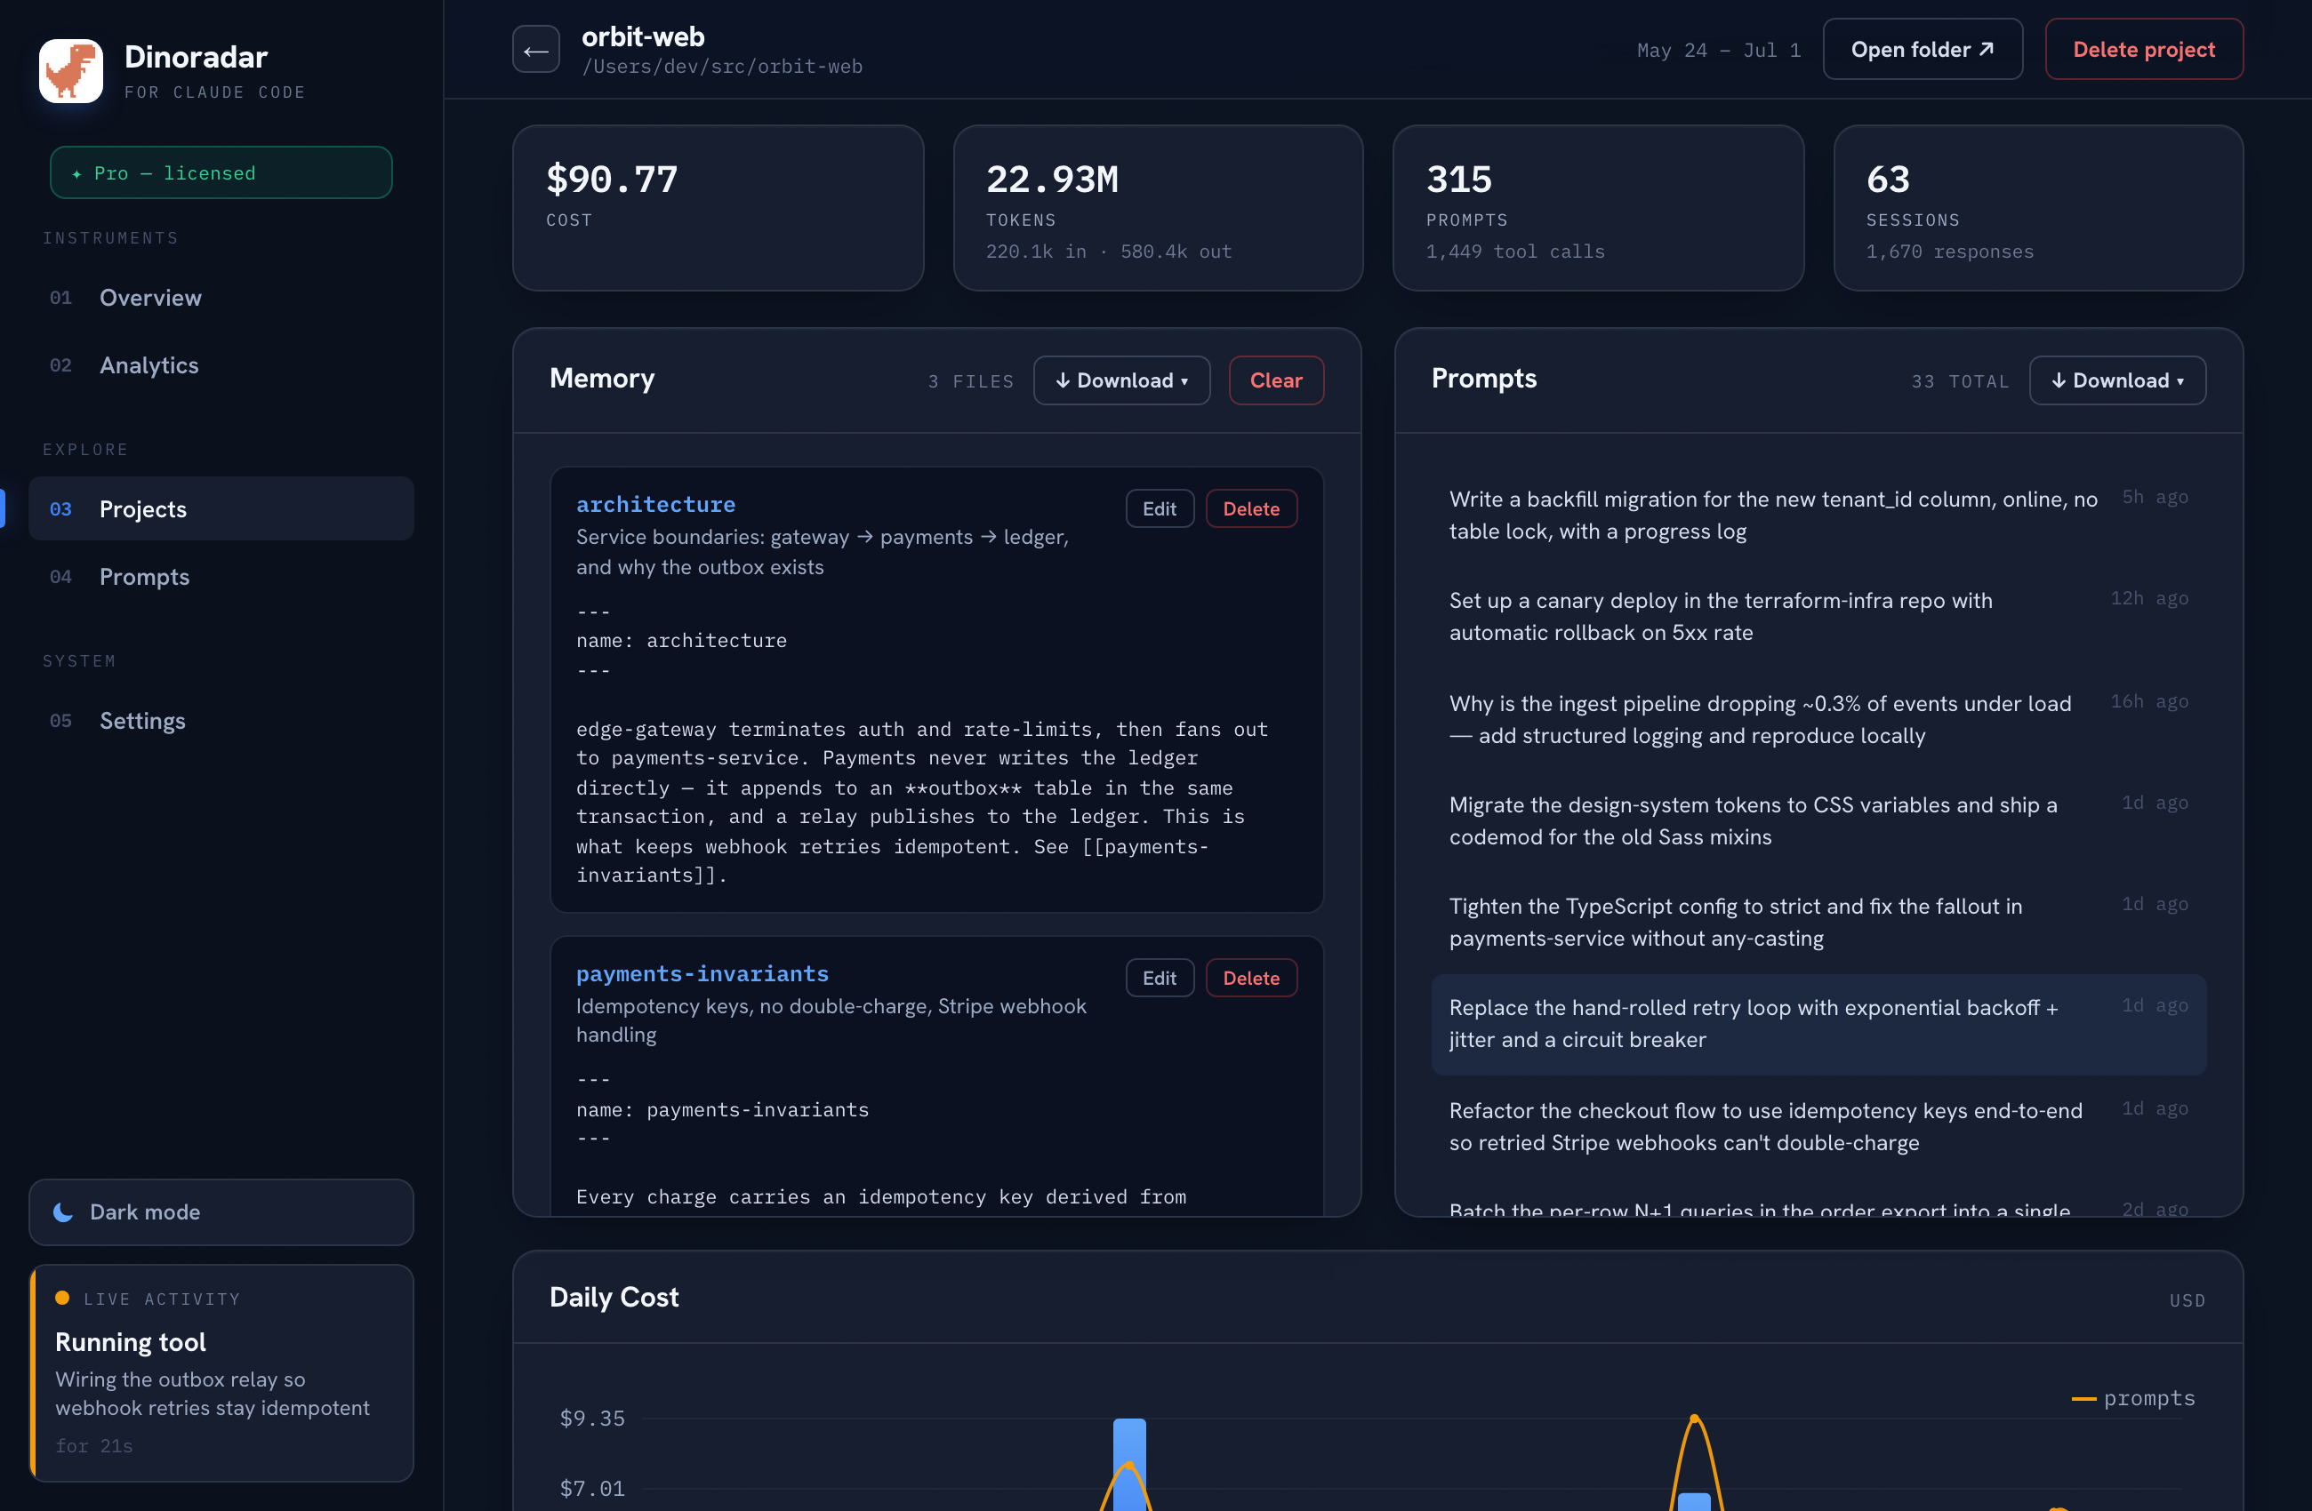Click the $90.77 cost card
The image size is (2312, 1511).
point(718,208)
